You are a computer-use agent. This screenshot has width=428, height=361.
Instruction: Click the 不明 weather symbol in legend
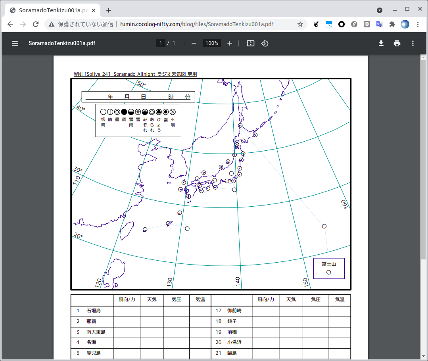173,112
